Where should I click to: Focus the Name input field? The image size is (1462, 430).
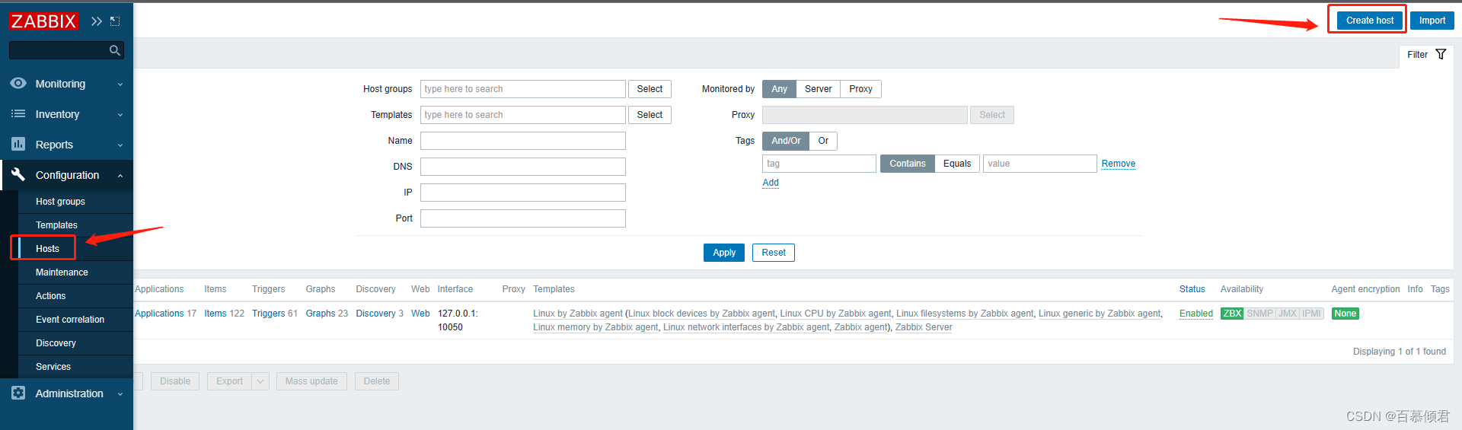point(523,141)
